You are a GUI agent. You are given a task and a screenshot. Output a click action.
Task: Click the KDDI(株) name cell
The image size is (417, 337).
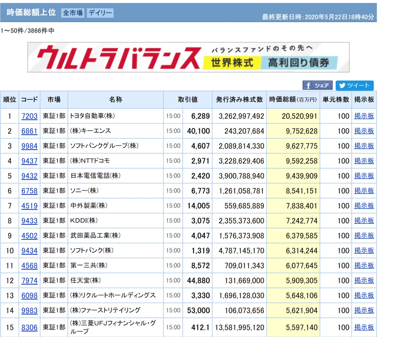(x=116, y=221)
